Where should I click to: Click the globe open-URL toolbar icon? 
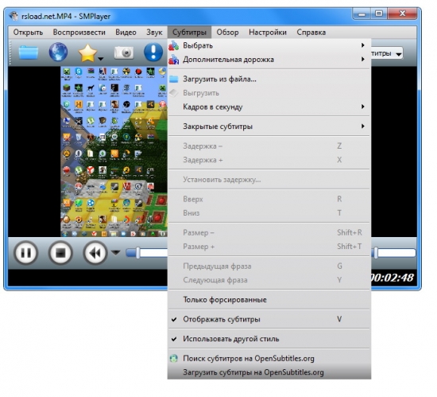[58, 52]
